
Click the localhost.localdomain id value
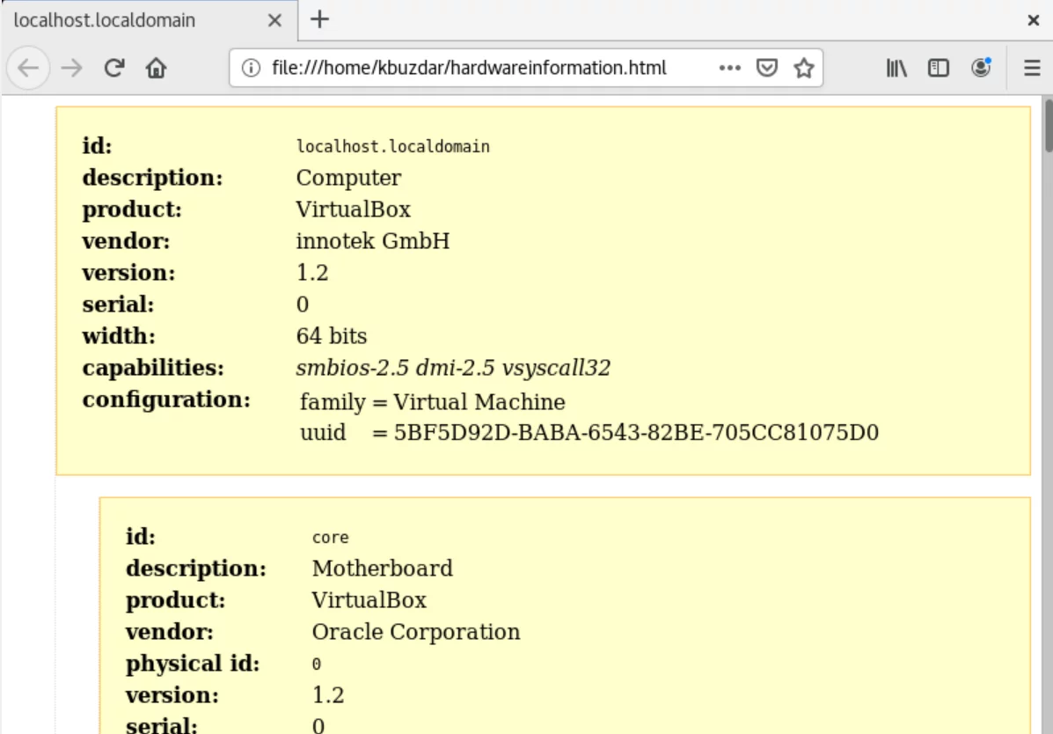[393, 146]
